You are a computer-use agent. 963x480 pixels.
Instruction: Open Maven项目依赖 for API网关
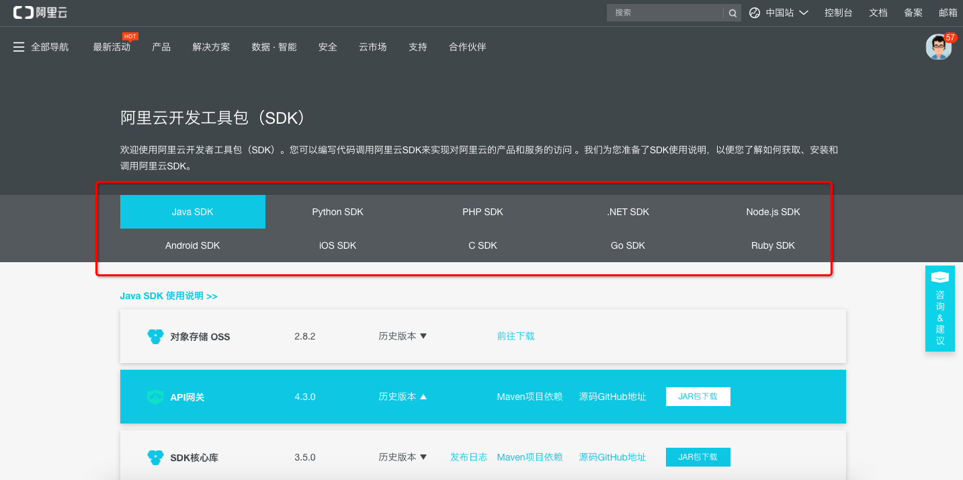[x=530, y=397]
